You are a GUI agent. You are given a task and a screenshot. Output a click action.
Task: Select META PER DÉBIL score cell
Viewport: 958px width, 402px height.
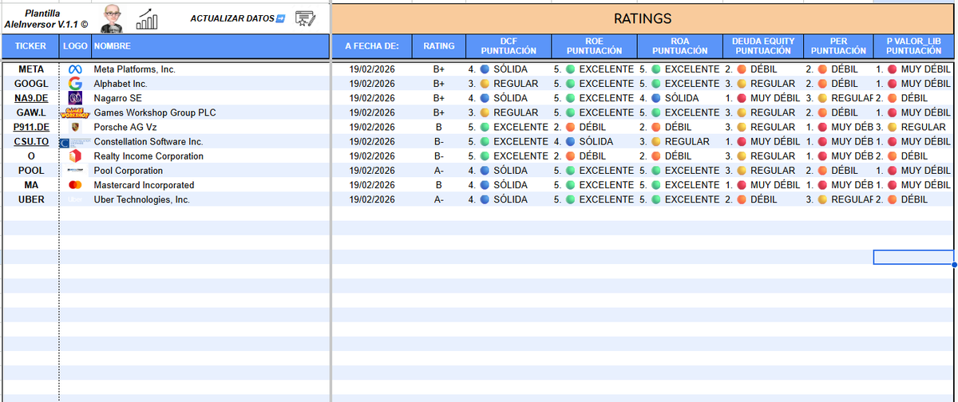coord(838,69)
